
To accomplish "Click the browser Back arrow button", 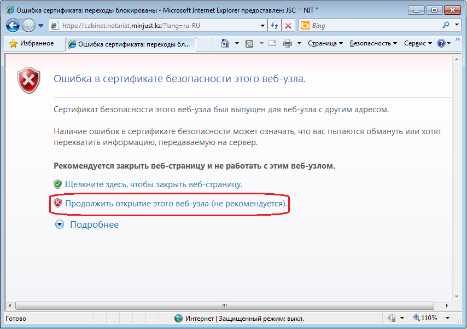I will pos(13,25).
